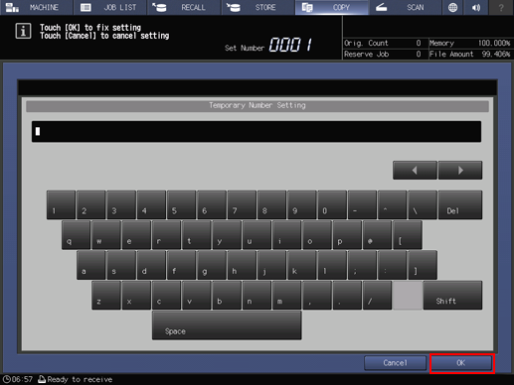Tap the m key
Image resolution: width=514 pixels, height=385 pixels.
[x=287, y=295]
